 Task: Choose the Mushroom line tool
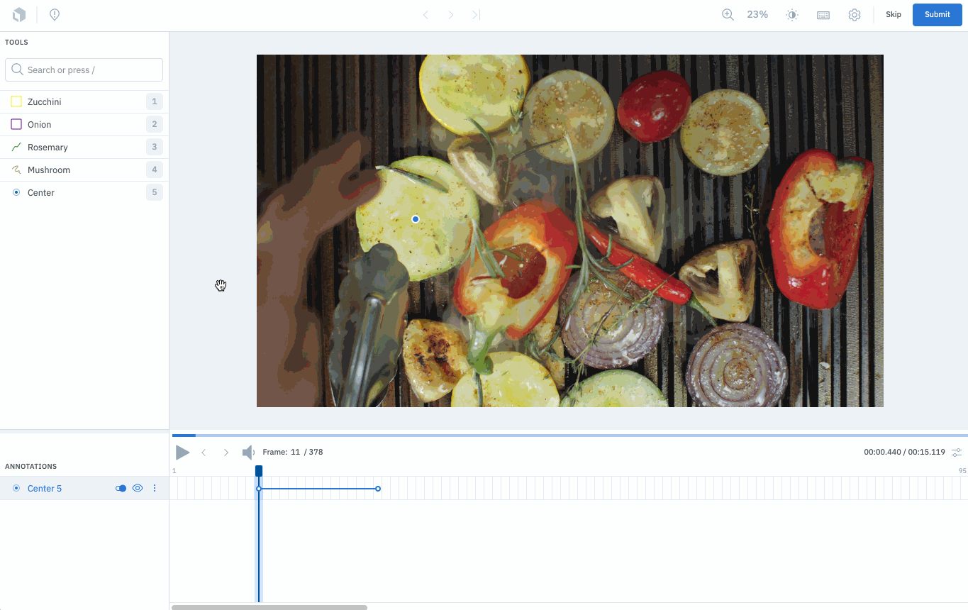pyautogui.click(x=84, y=170)
